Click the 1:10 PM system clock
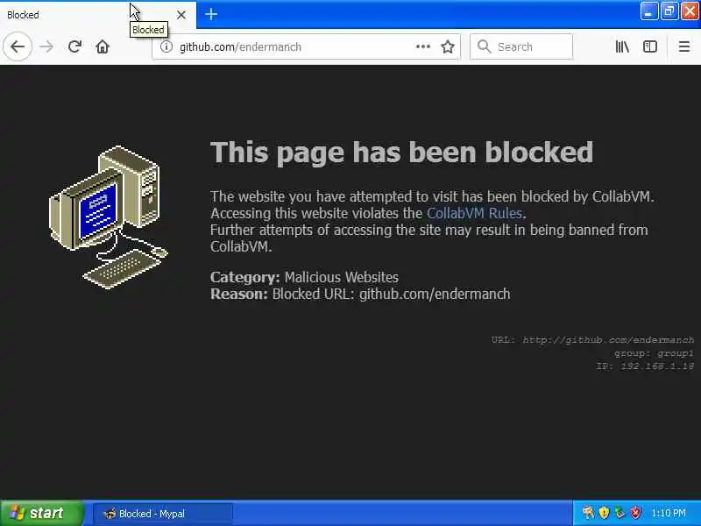 pos(669,513)
